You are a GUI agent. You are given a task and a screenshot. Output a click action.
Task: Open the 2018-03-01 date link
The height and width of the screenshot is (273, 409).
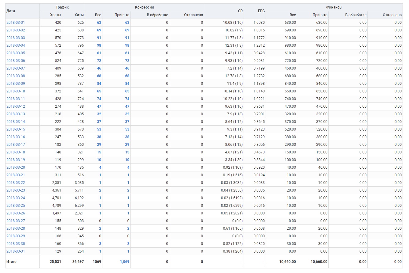tap(16, 23)
